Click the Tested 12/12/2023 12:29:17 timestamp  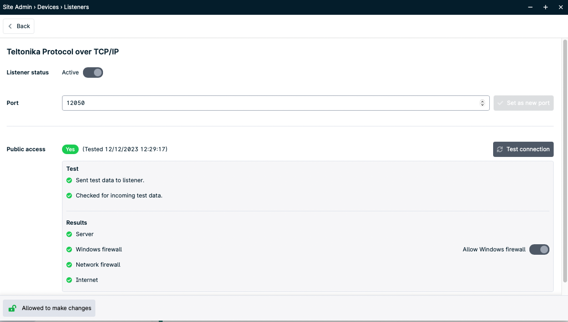125,149
